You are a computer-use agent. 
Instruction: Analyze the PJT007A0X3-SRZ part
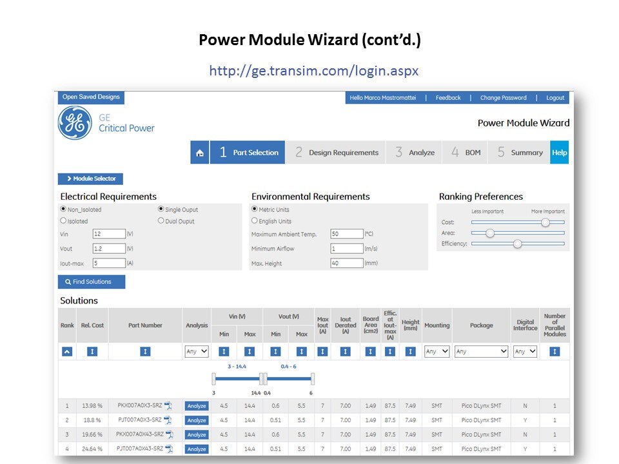(x=196, y=420)
